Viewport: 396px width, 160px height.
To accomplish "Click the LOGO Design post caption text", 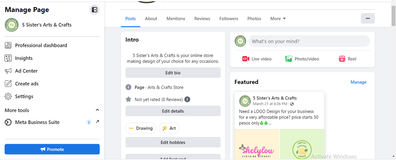I will pyautogui.click(x=279, y=117).
